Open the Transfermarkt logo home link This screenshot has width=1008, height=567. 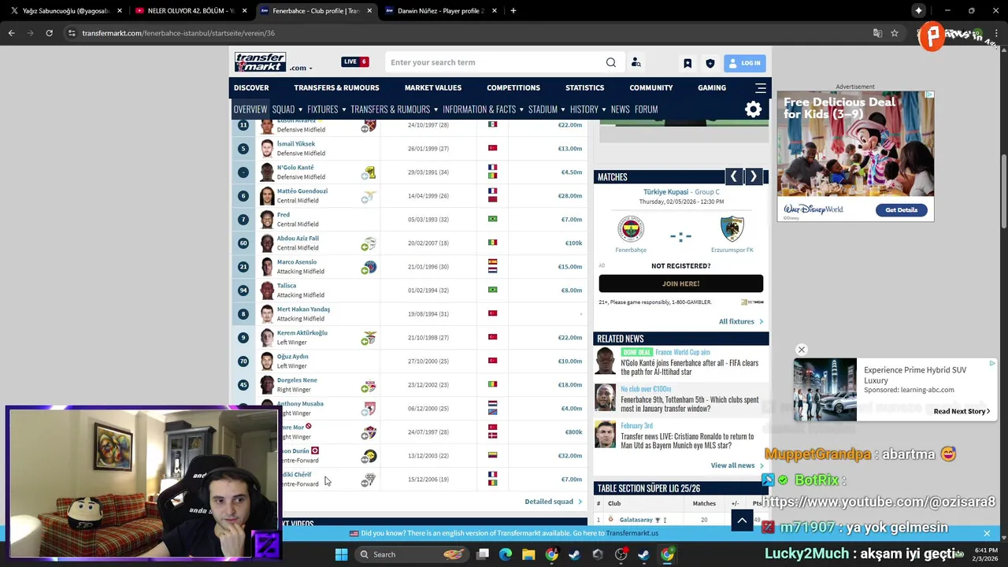(260, 62)
